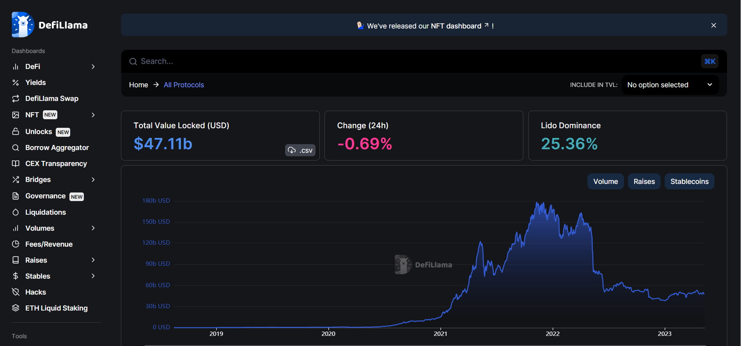Click the Borrow Aggregator magnifier icon
741x346 pixels.
16,148
